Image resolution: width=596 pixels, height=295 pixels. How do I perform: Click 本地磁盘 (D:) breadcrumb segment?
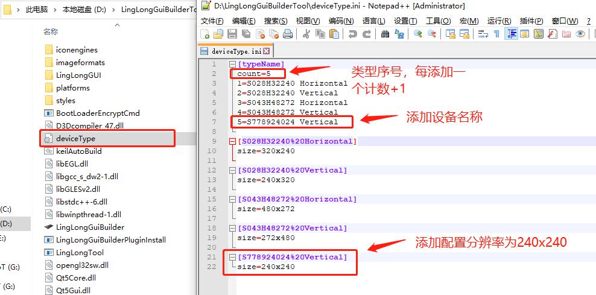(x=84, y=10)
